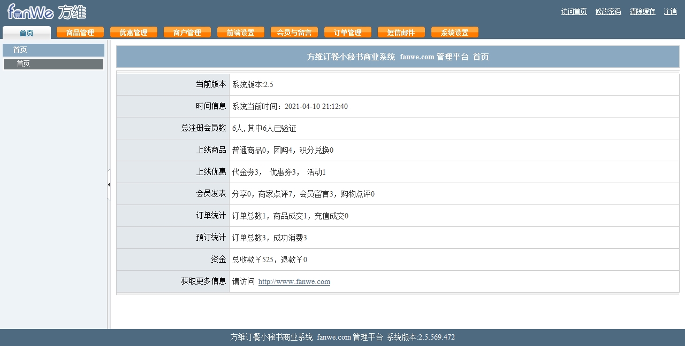Click the 系统版本:2.5 value

pos(253,84)
